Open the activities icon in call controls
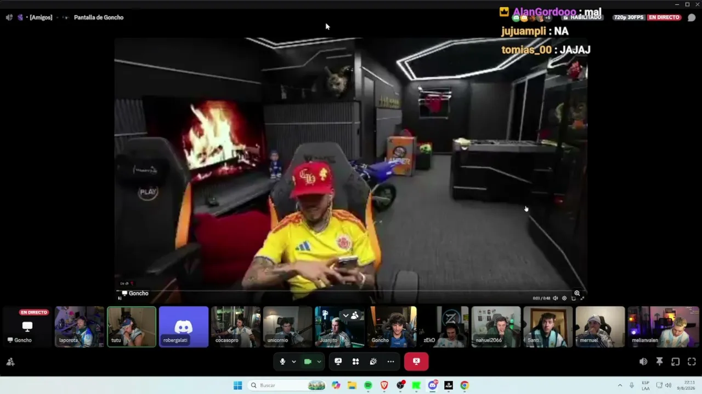This screenshot has height=394, width=702. (x=355, y=362)
